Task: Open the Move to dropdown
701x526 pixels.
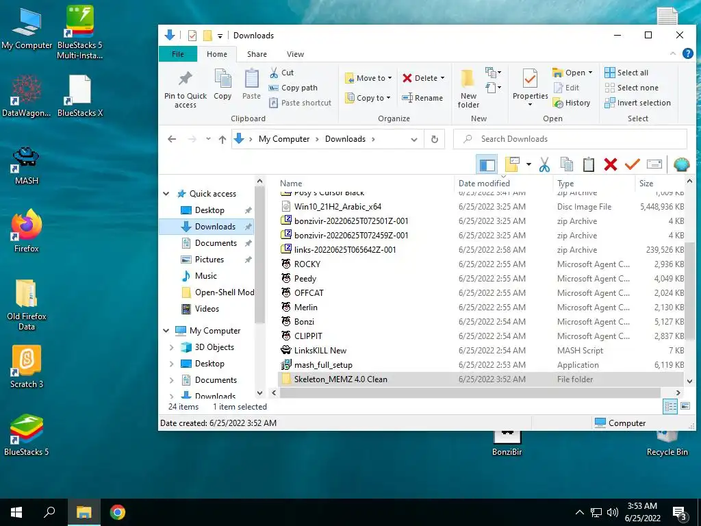Action: tap(368, 78)
